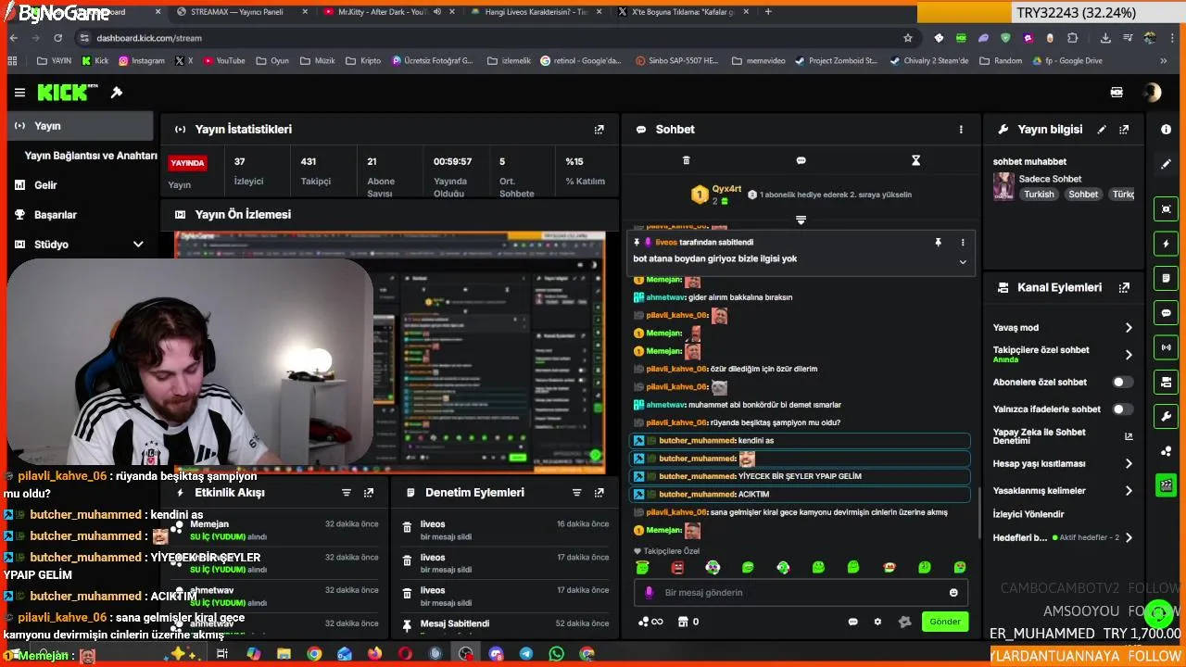Click the chat panel vertical scrollbar
The width and height of the screenshot is (1186, 667).
(979, 511)
